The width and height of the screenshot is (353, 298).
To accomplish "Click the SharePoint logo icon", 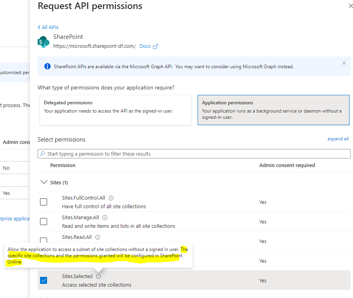I will tap(43, 42).
